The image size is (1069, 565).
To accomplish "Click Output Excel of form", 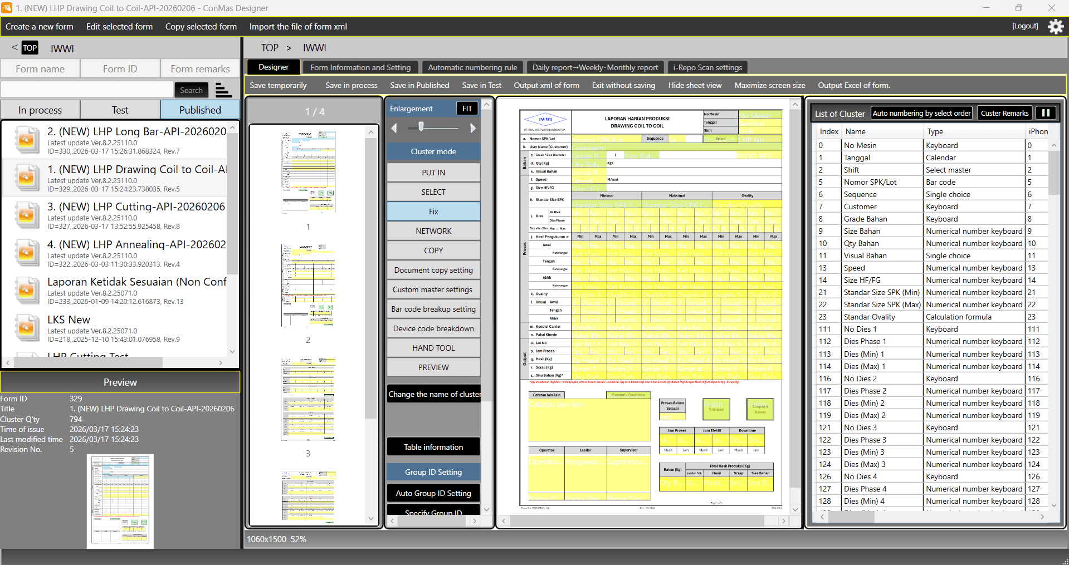I will coord(854,85).
